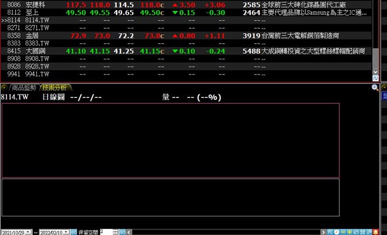
Task: Click 118.0c closing price of 宏捷科
Action: point(152,4)
